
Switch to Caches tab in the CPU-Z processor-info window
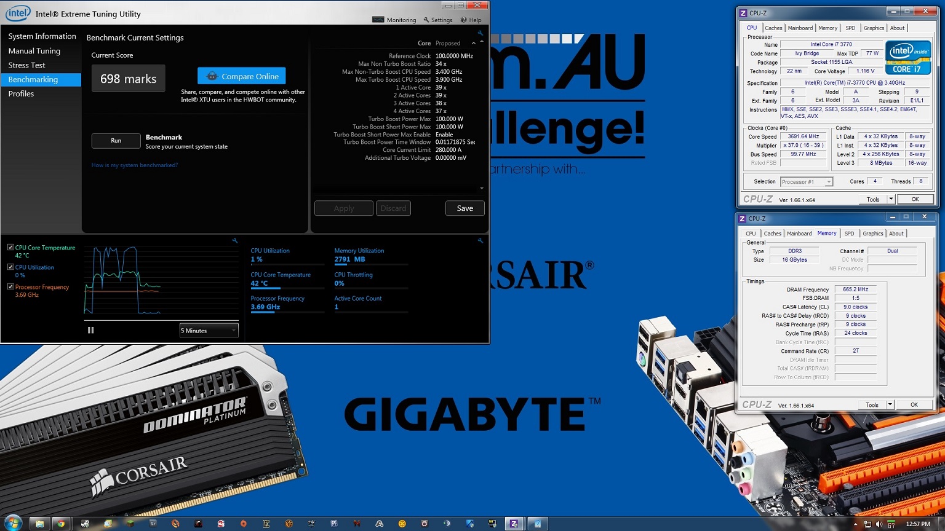[x=773, y=28]
